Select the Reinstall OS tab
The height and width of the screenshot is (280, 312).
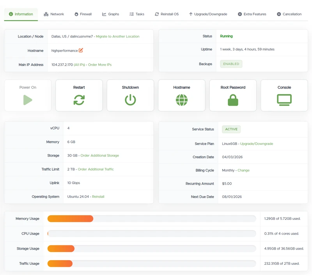tap(167, 14)
